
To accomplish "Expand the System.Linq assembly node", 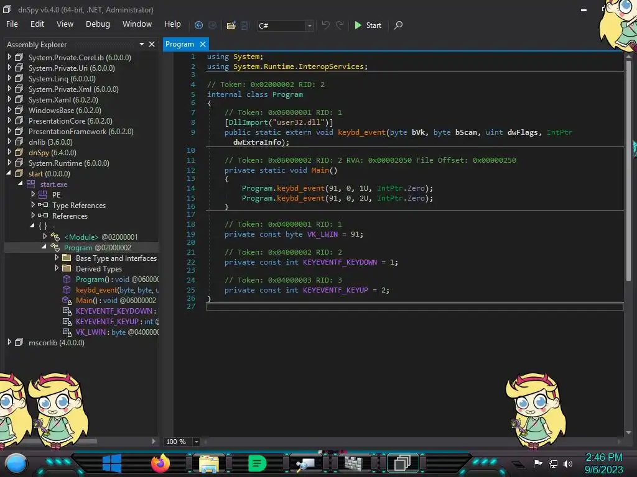I will point(9,78).
